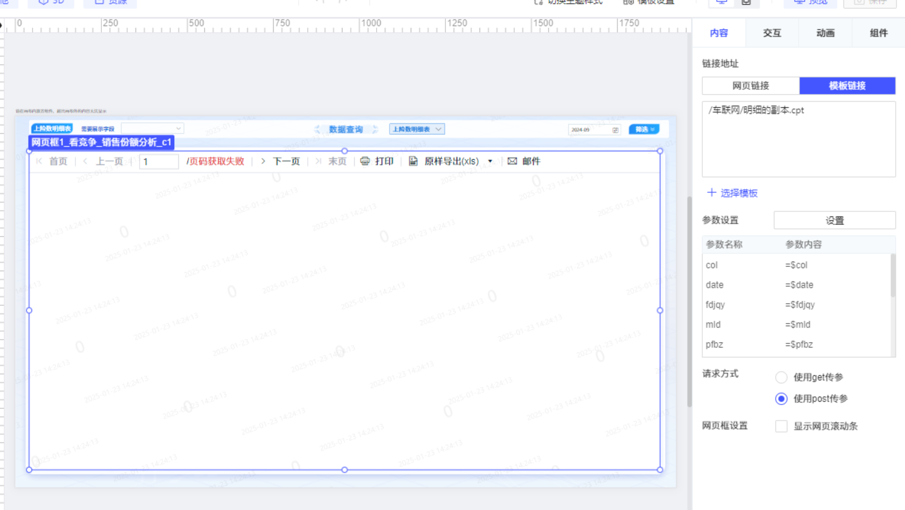Switch to the 网页链接 tab
The height and width of the screenshot is (510, 905).
click(x=751, y=86)
